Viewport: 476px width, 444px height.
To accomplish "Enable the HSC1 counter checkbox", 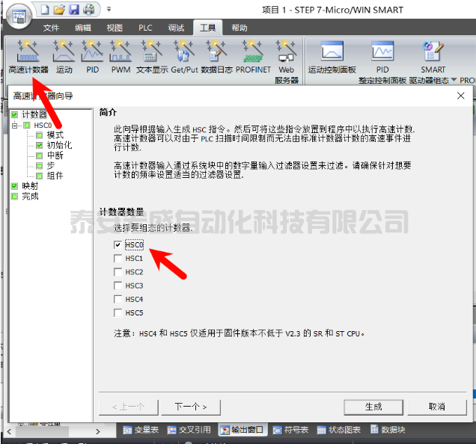I will pos(118,259).
